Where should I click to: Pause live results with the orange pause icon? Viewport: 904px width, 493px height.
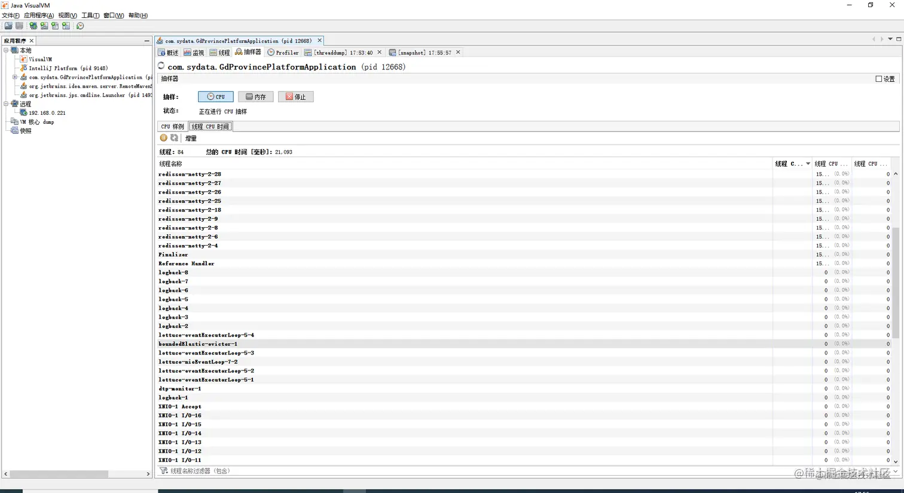(163, 138)
